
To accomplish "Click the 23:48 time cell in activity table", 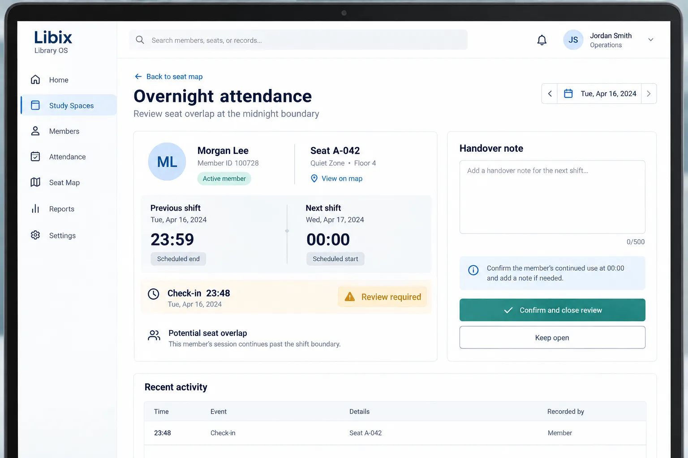I will (163, 433).
